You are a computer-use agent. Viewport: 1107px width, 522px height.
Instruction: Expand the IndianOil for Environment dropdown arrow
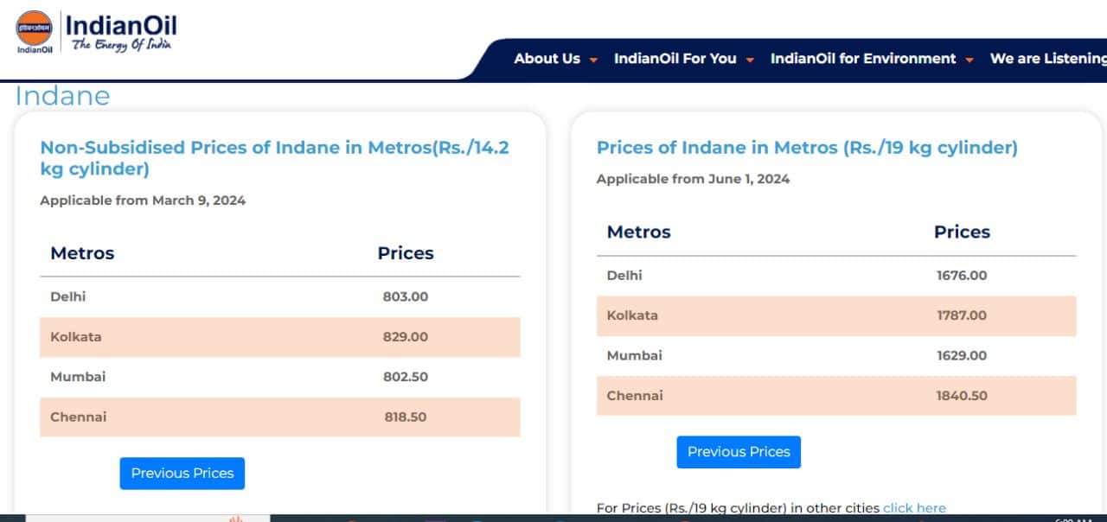click(x=969, y=60)
